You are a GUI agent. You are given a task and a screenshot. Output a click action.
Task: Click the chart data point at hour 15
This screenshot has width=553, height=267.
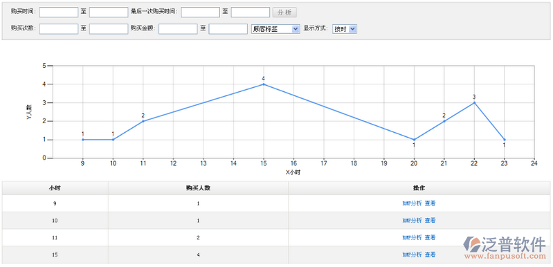(264, 84)
